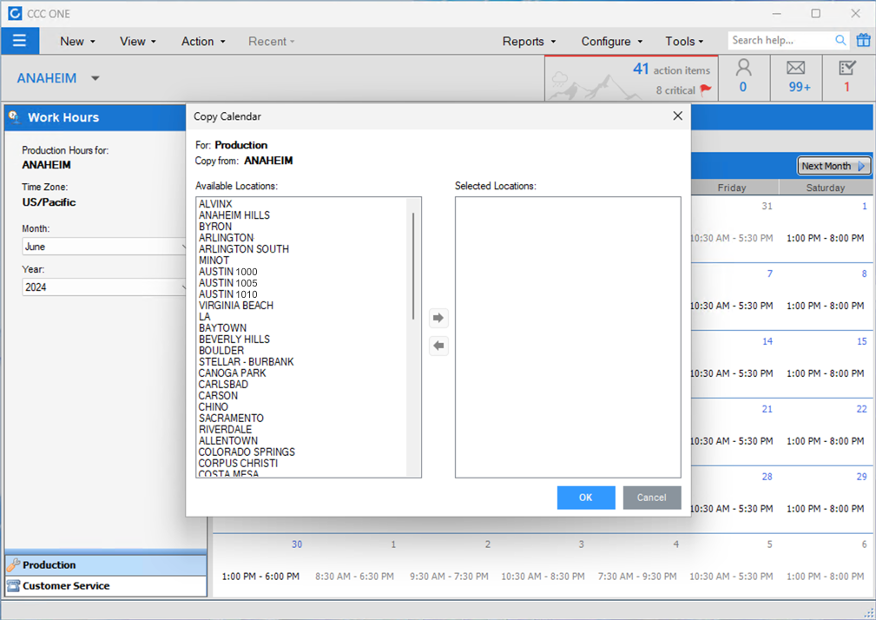Open the Recent dropdown menu

(x=272, y=42)
